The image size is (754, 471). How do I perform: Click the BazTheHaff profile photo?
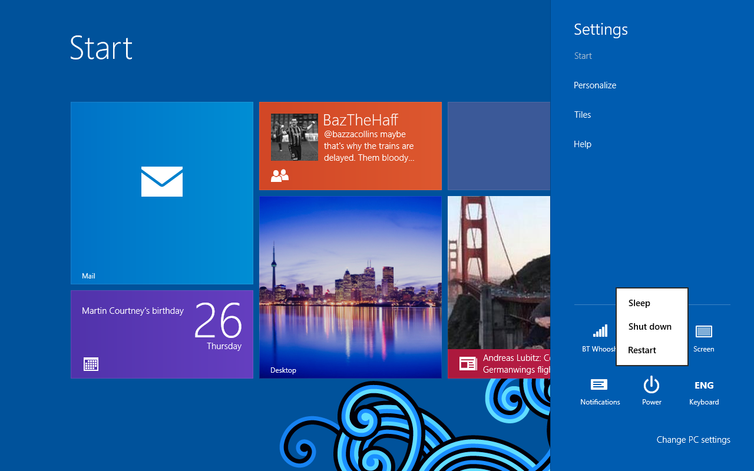tap(295, 137)
